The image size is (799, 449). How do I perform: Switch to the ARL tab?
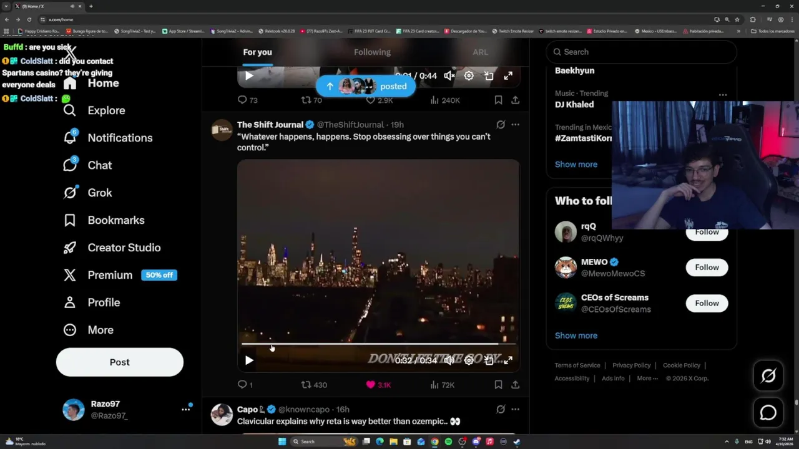(480, 52)
